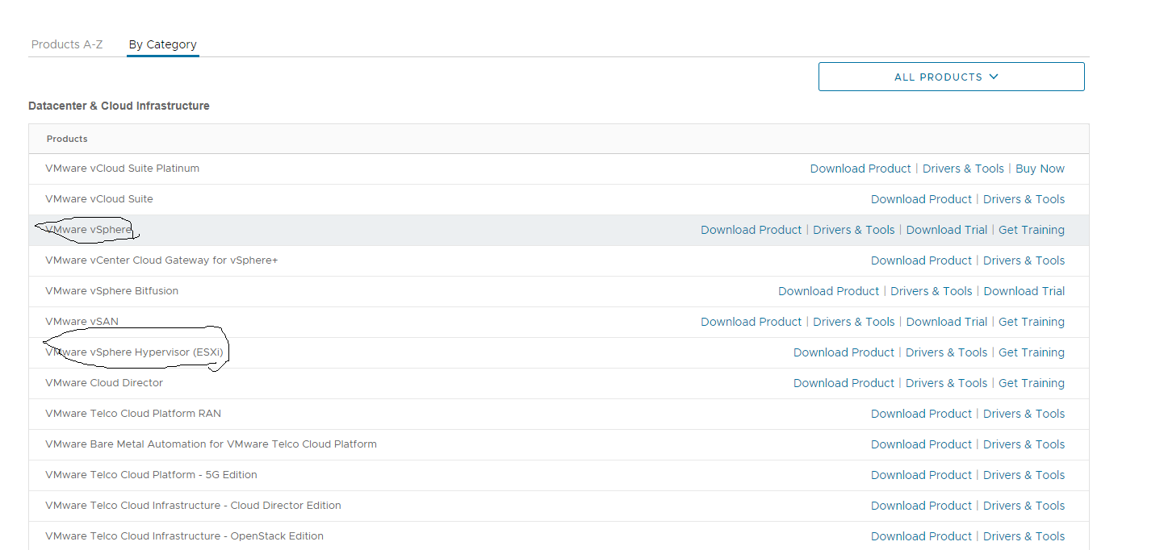
Task: Open the ALL PRODUCTS dropdown
Action: (951, 77)
